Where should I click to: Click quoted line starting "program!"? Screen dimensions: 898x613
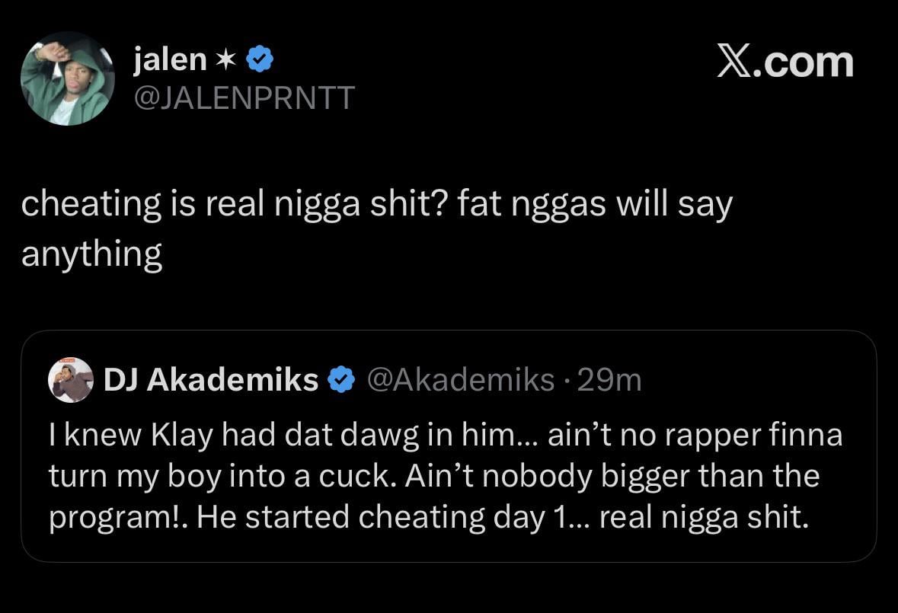(x=427, y=517)
